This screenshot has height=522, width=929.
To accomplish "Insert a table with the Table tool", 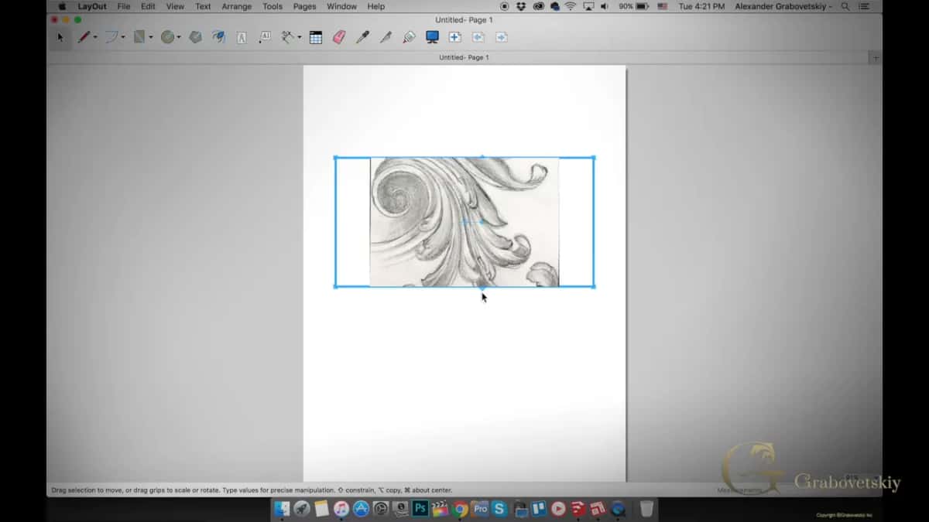I will pos(316,37).
